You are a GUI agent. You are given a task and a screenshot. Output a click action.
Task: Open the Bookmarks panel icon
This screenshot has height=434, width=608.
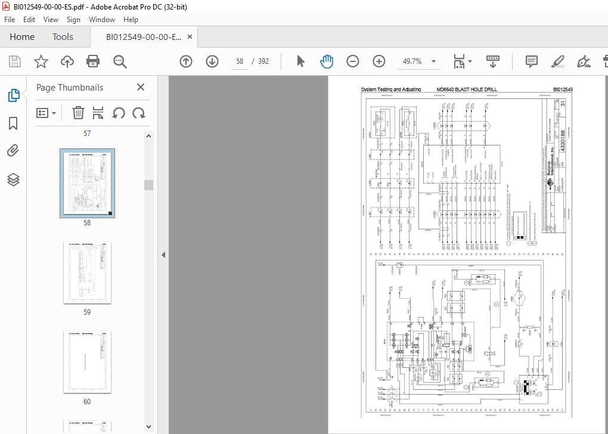click(x=13, y=123)
